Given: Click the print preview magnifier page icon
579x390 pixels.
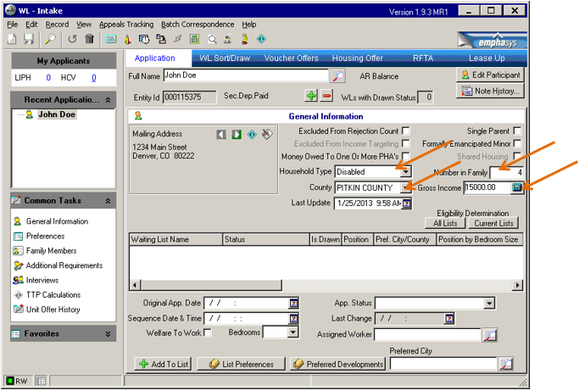Looking at the screenshot, I should [x=212, y=39].
